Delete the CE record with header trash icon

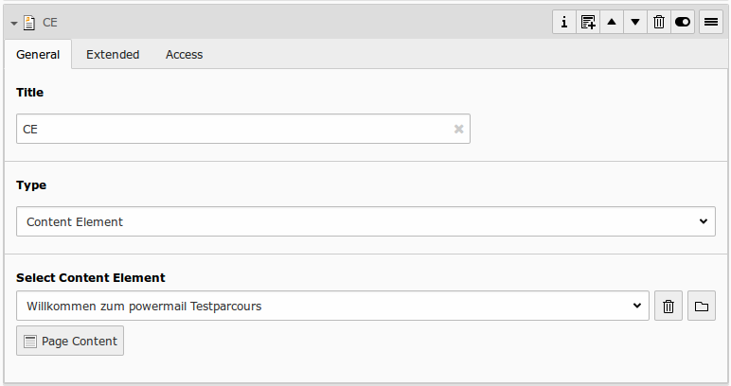(x=659, y=22)
